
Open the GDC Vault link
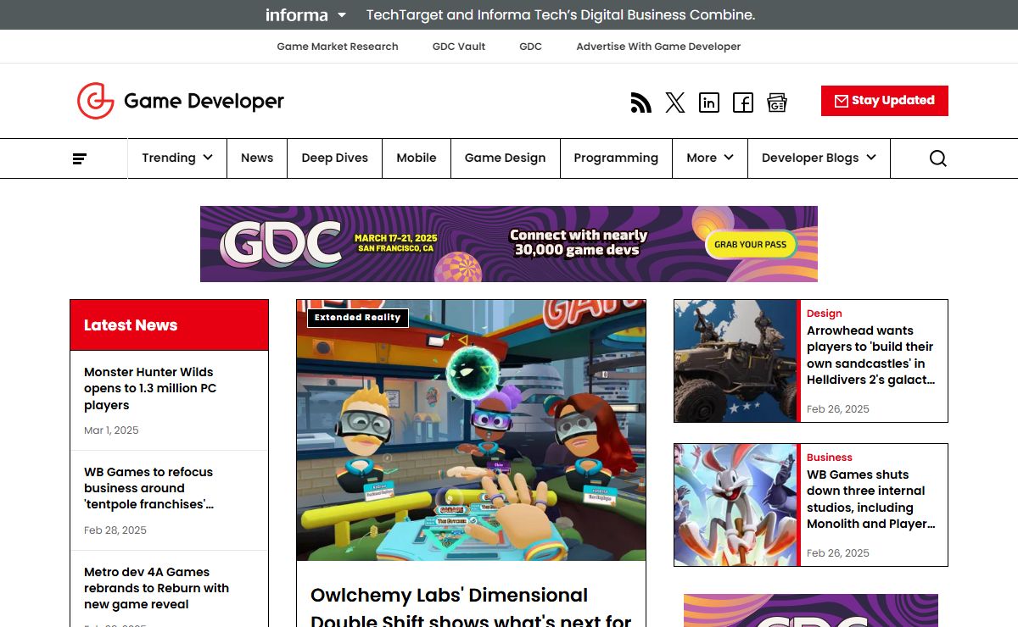click(x=459, y=47)
